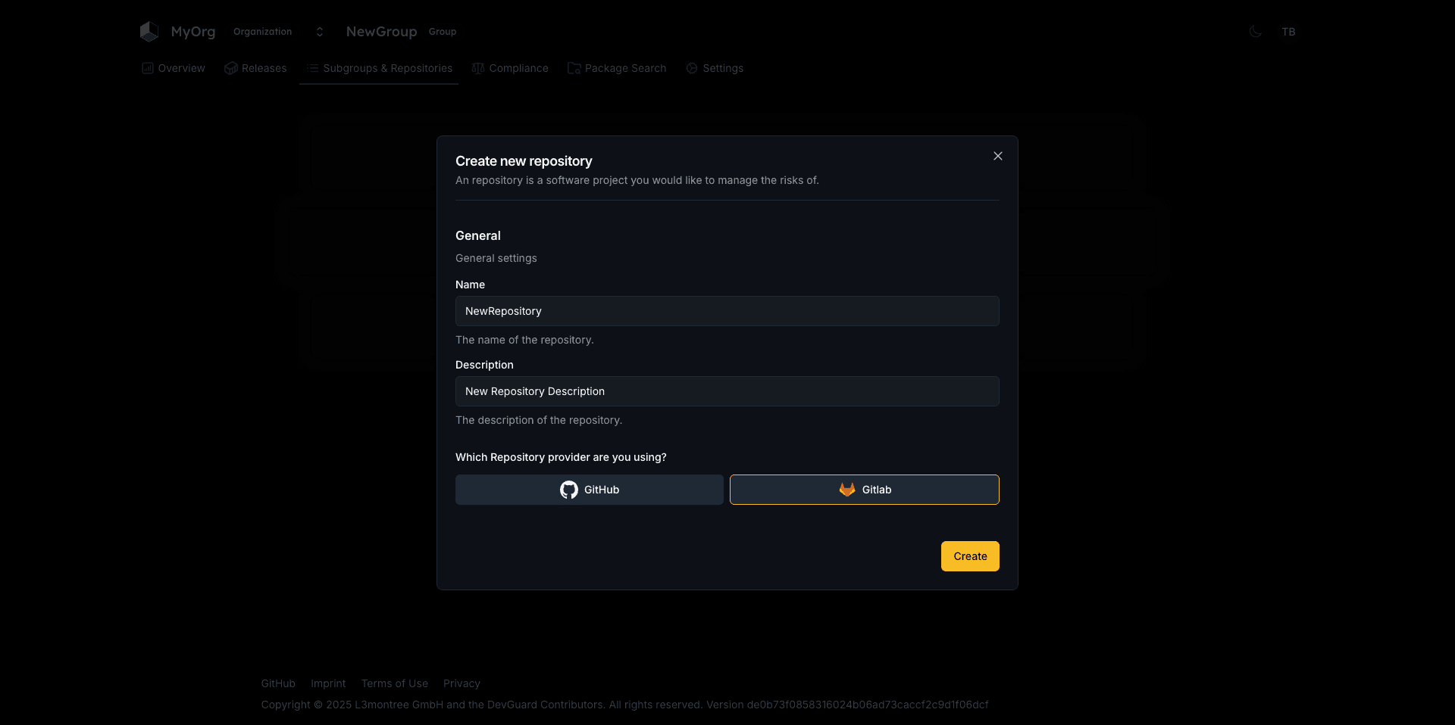Open the Terms of Use link
This screenshot has width=1455, height=725.
pyautogui.click(x=394, y=683)
